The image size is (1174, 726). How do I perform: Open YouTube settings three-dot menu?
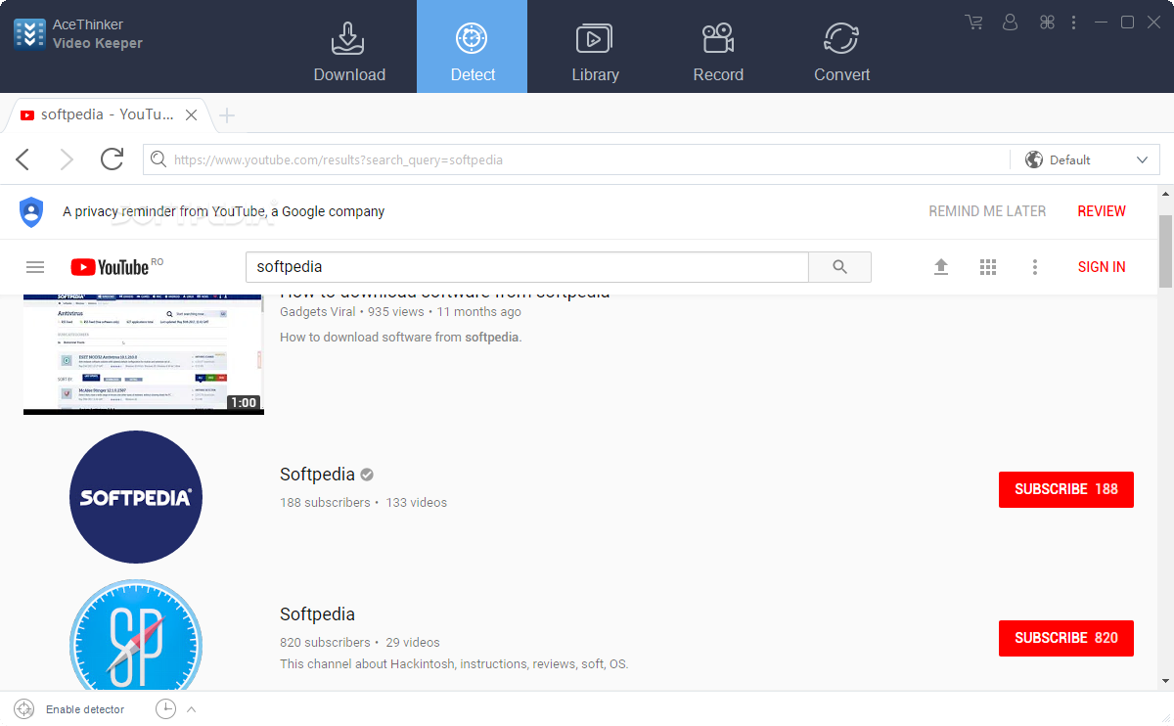click(1035, 267)
